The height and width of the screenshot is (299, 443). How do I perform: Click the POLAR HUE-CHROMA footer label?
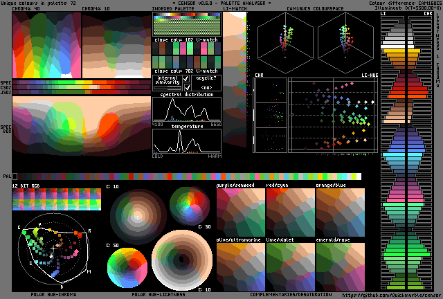coord(53,294)
